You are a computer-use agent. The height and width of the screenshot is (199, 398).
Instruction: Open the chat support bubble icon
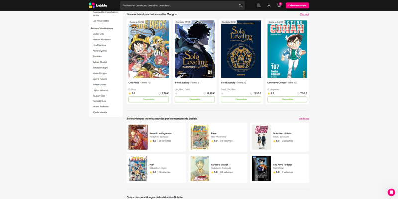391,192
